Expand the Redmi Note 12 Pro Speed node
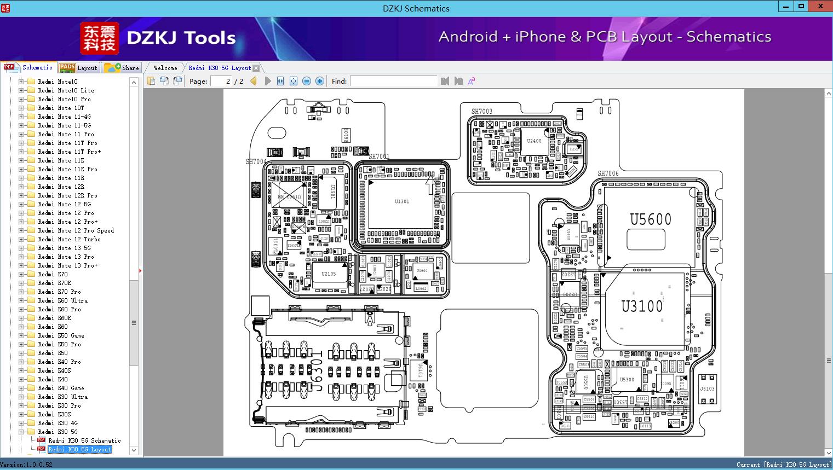The width and height of the screenshot is (833, 470). pyautogui.click(x=21, y=230)
